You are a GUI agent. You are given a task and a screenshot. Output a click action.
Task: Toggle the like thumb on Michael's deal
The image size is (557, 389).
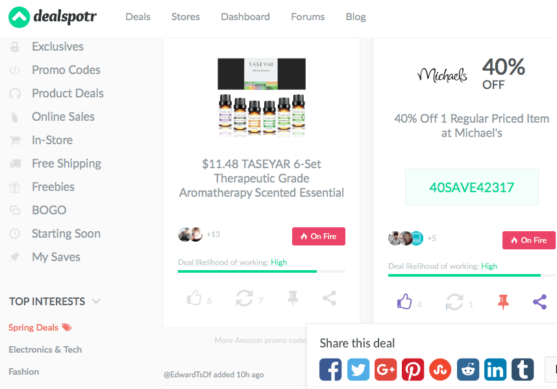point(404,301)
